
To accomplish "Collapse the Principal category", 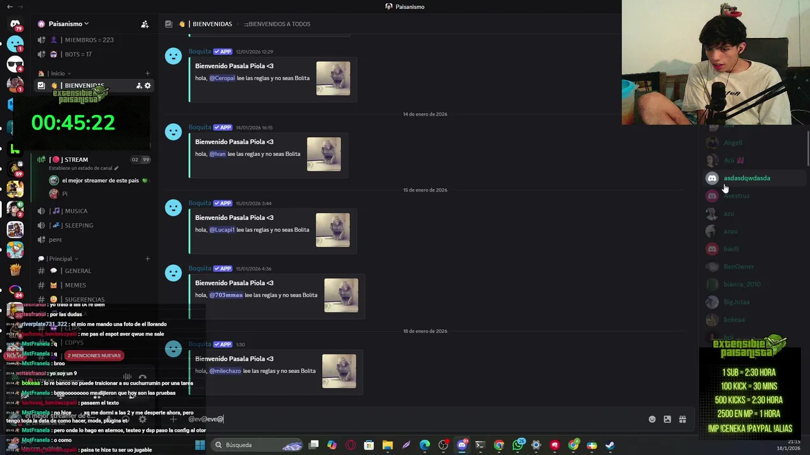I will click(58, 259).
